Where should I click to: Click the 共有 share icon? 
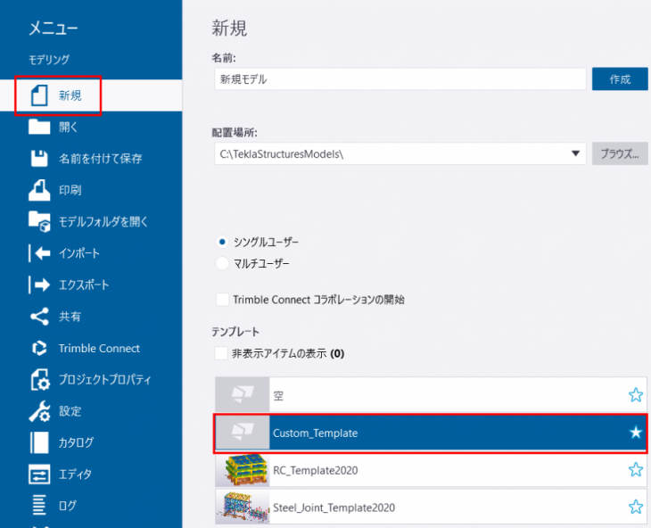(x=39, y=317)
